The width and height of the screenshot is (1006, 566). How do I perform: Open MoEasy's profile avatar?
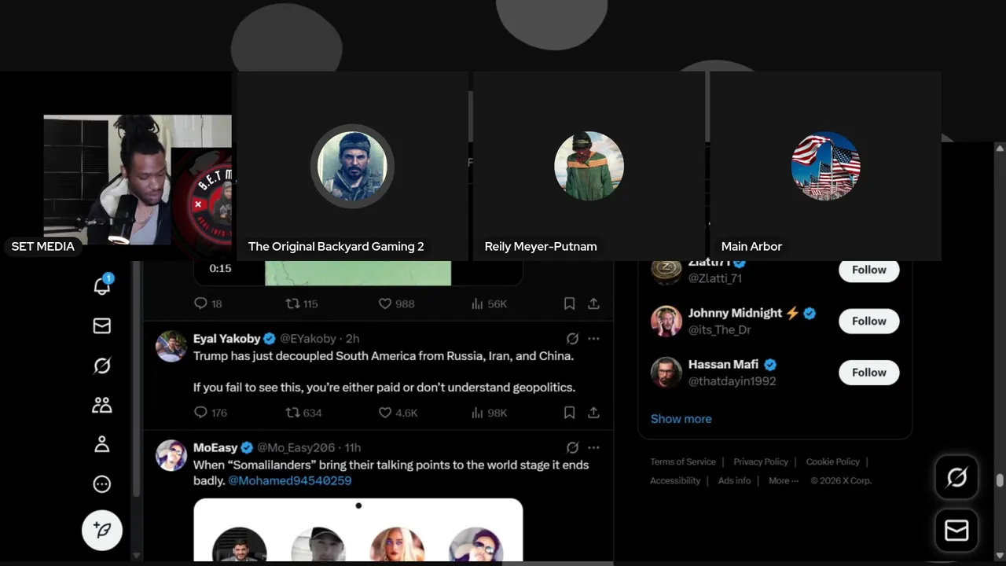click(x=171, y=455)
